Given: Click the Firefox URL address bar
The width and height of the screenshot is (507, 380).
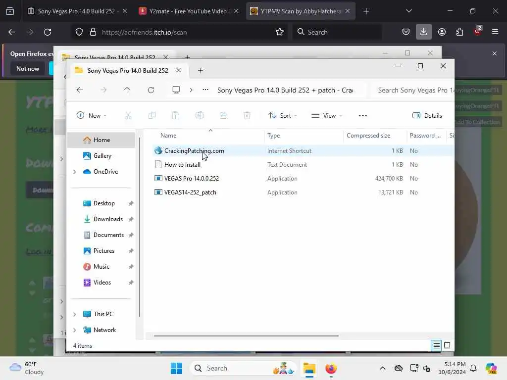Looking at the screenshot, I should (x=179, y=32).
